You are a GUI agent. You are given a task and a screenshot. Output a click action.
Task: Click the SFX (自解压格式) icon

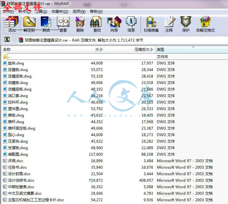[205, 24]
